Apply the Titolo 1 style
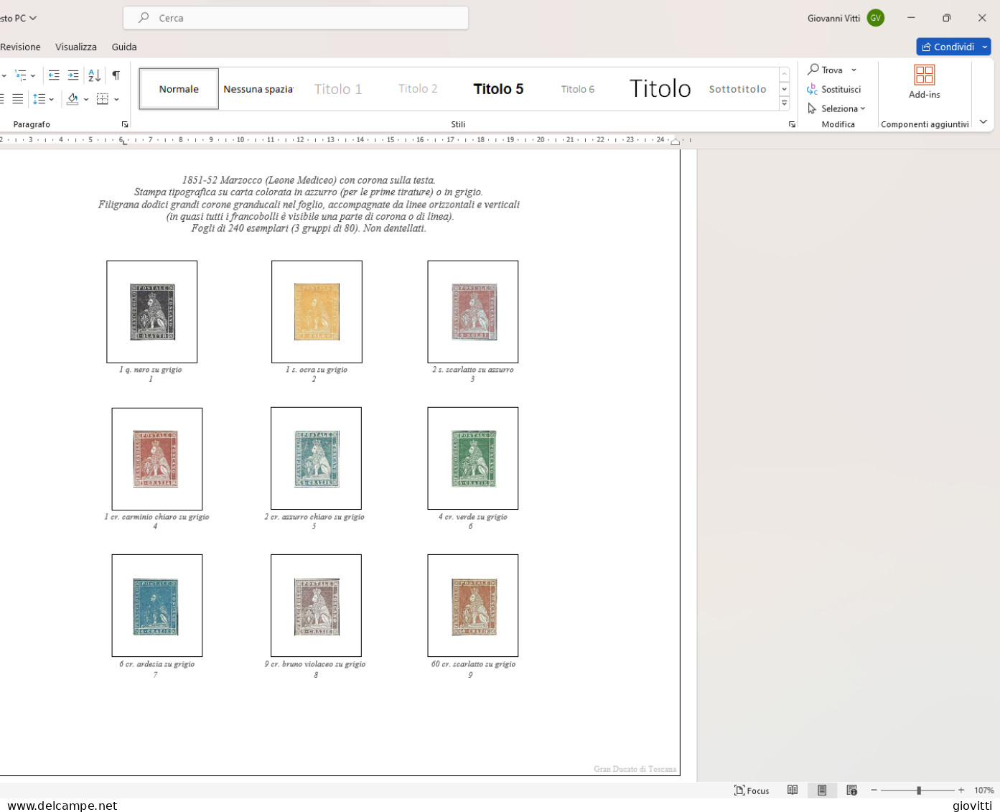This screenshot has width=1000, height=812. [338, 89]
